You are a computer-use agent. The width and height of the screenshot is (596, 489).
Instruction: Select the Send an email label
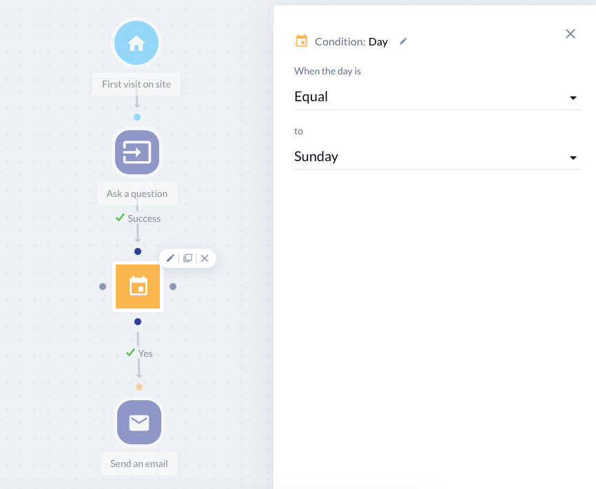point(139,464)
